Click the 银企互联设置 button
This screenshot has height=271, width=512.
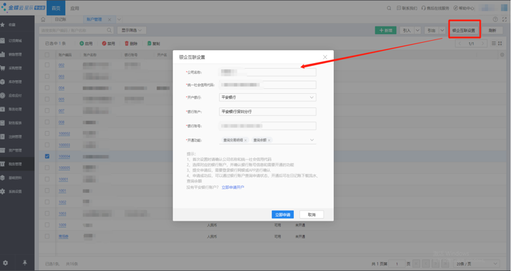click(464, 31)
